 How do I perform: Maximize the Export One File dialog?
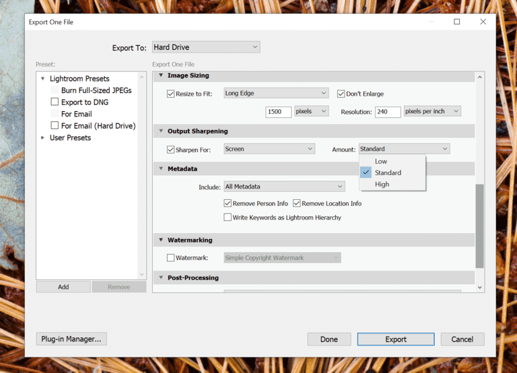pos(456,22)
